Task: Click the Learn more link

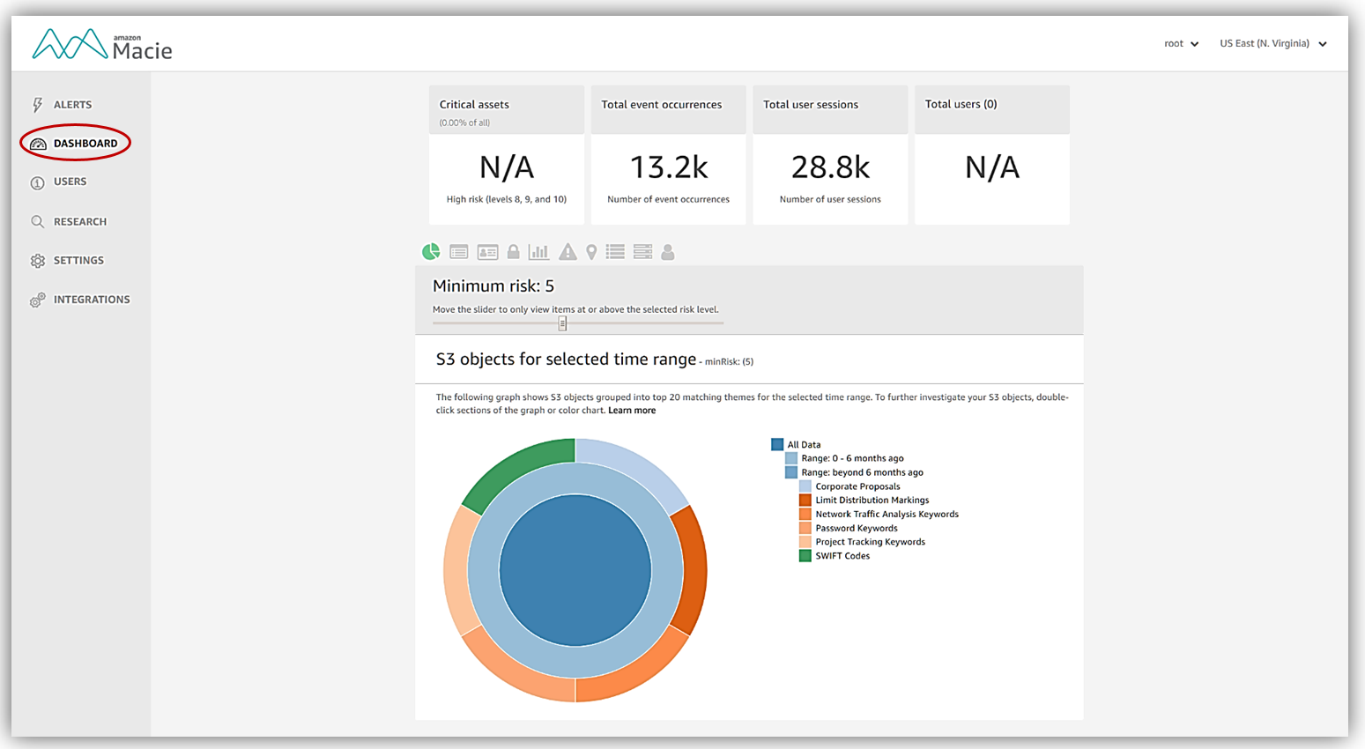Action: click(632, 411)
